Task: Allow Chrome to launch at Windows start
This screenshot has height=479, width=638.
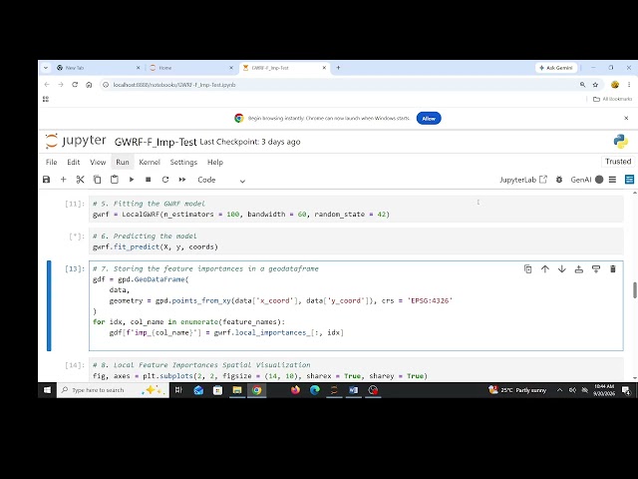Action: 429,119
